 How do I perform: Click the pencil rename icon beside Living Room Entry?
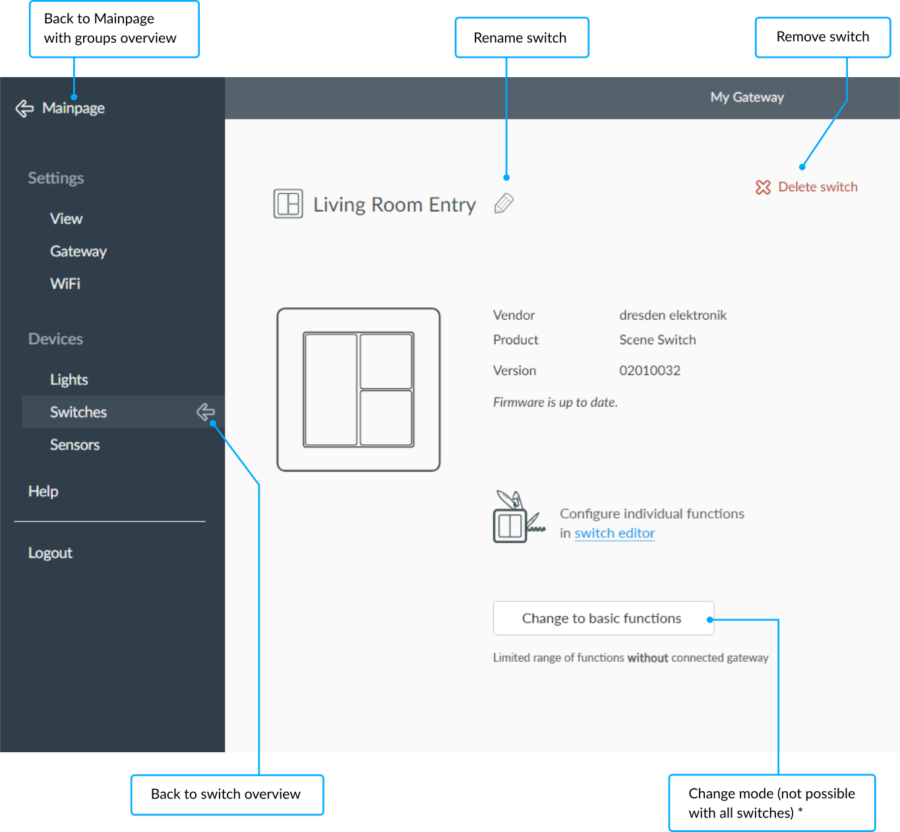pos(504,204)
